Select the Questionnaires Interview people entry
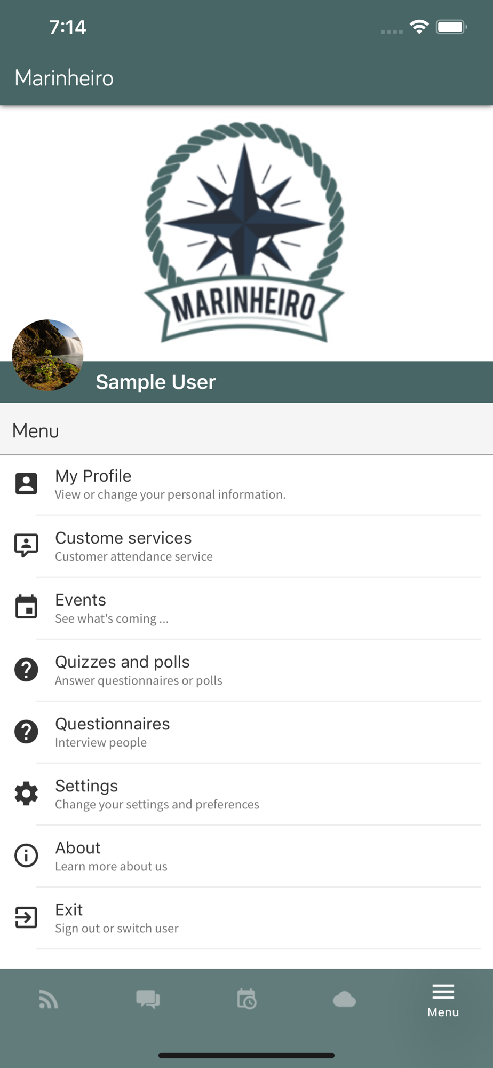This screenshot has height=1068, width=493. click(x=246, y=732)
